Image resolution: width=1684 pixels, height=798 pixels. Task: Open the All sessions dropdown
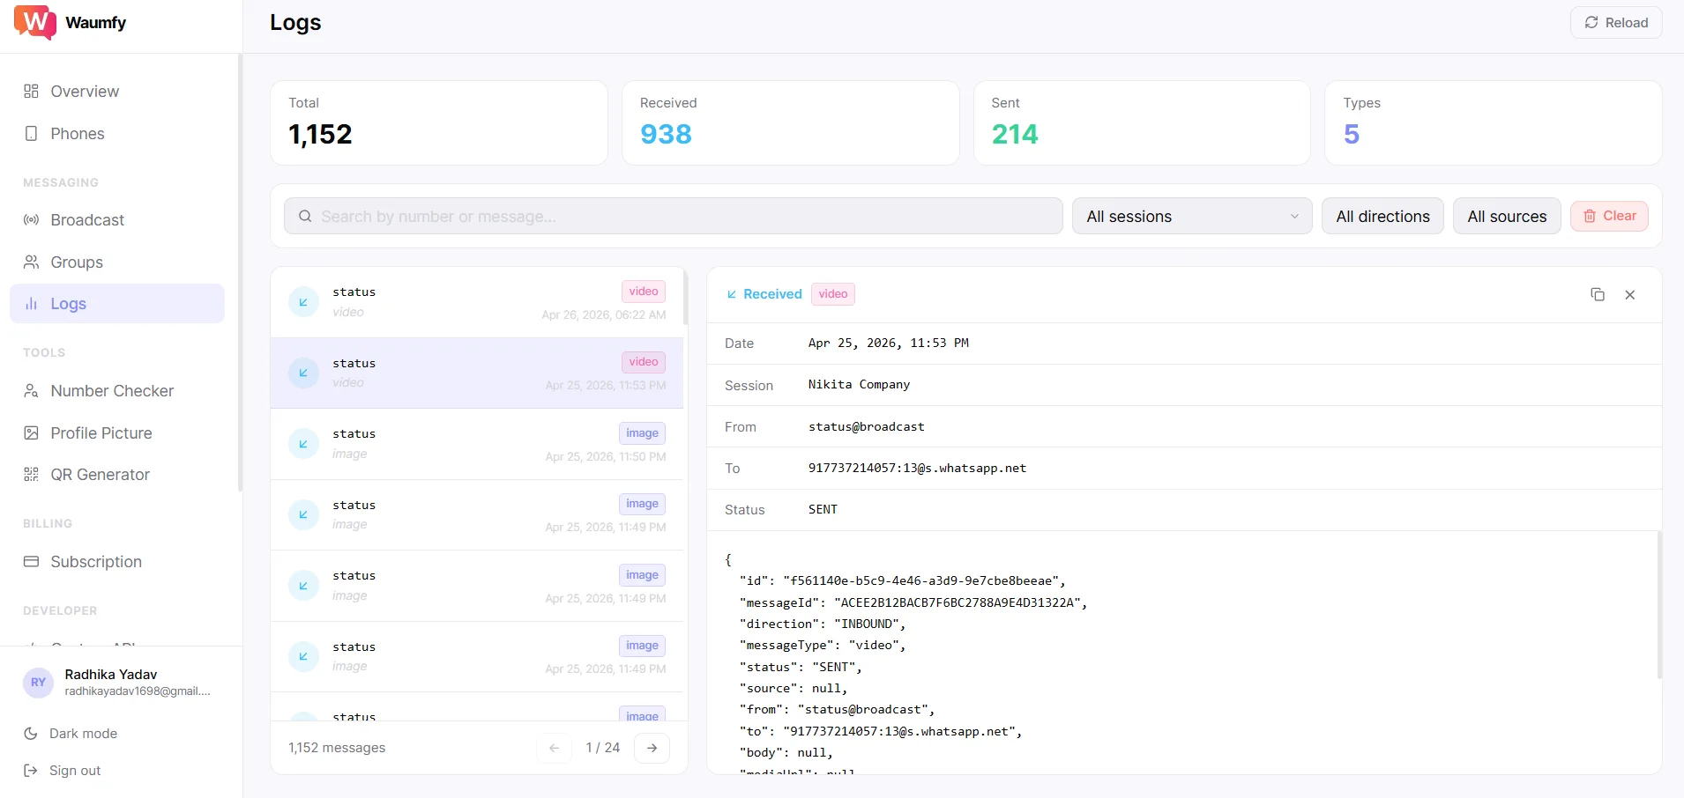(x=1191, y=217)
